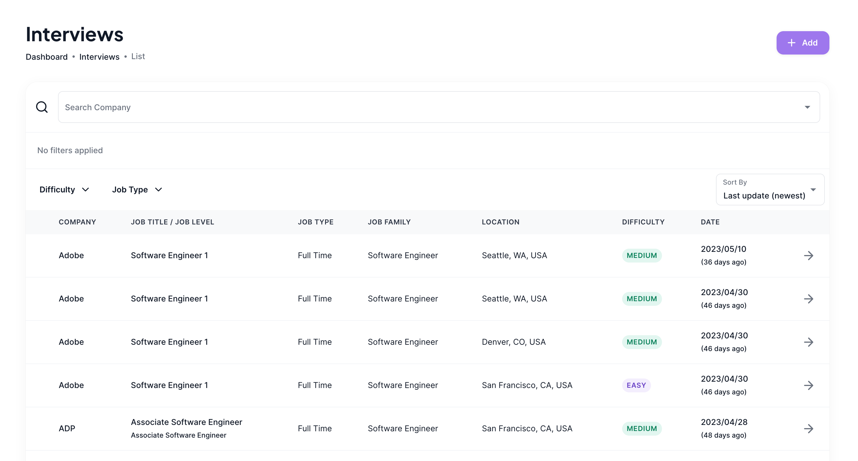
Task: Select the Associate Software Engineer job title
Action: click(x=186, y=422)
